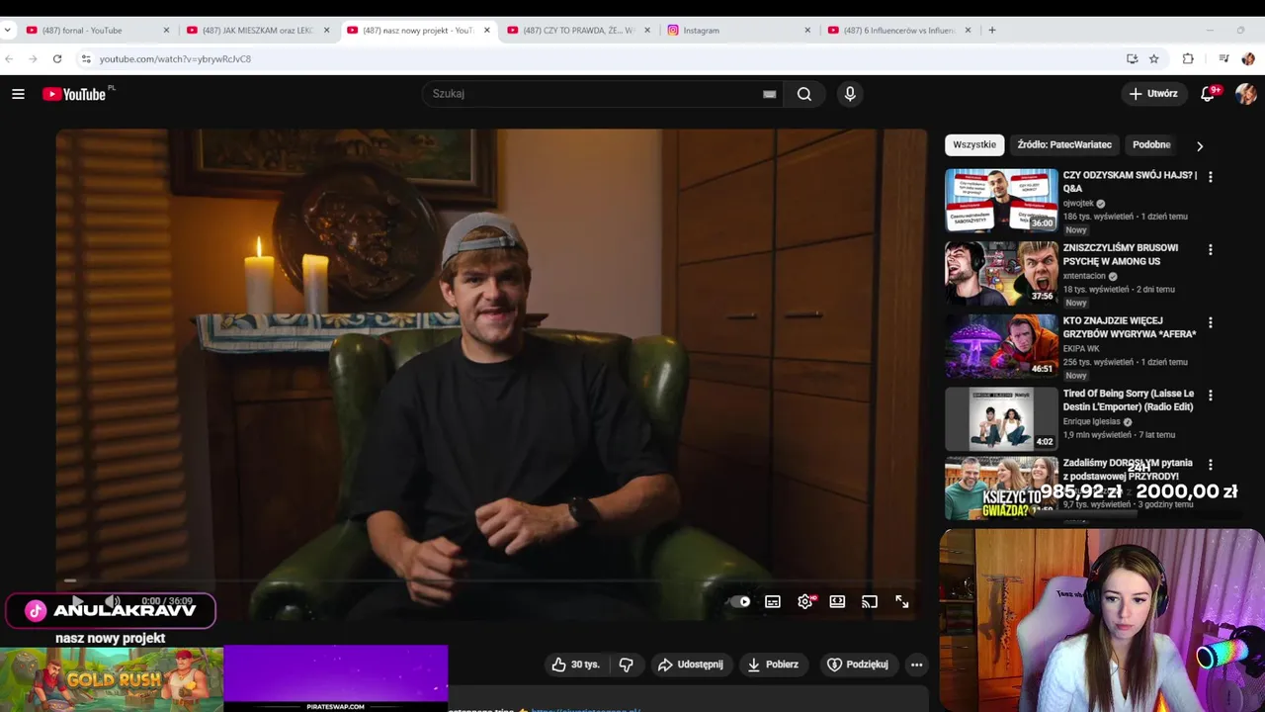Cast the video to a TV

(870, 601)
